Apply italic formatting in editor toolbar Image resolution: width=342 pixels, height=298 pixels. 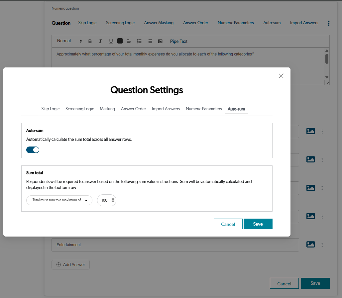100,41
